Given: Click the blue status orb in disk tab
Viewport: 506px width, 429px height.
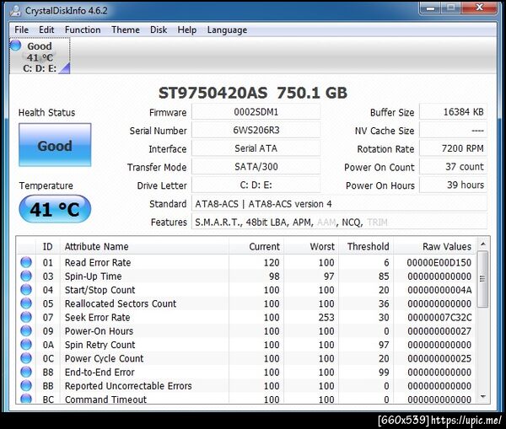Looking at the screenshot, I should (15, 46).
